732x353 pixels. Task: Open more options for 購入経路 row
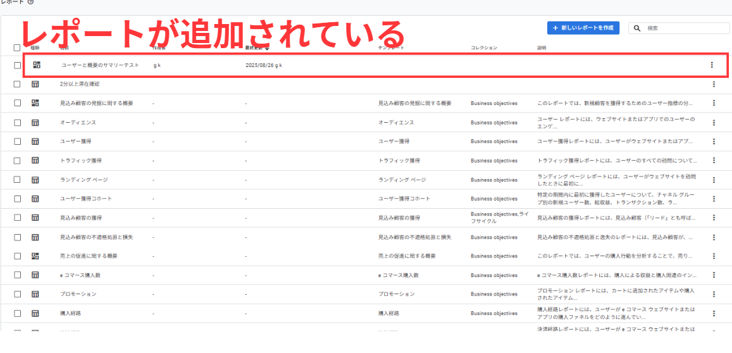coord(714,313)
